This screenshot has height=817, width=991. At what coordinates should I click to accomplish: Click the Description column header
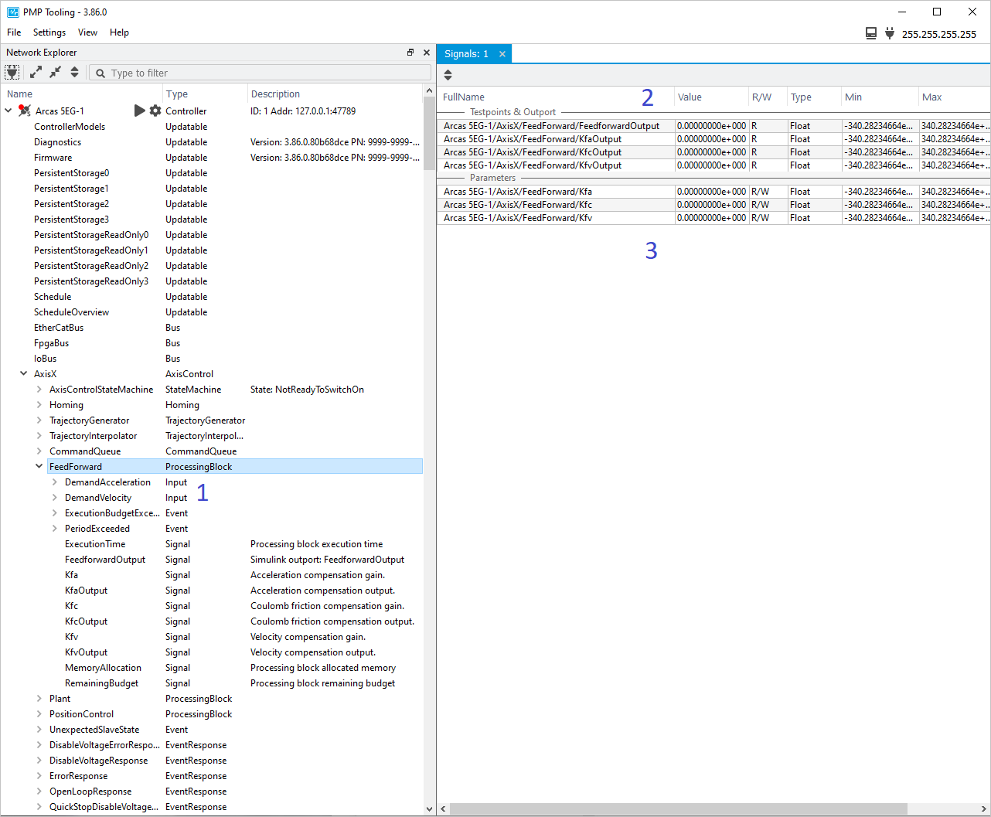[335, 94]
